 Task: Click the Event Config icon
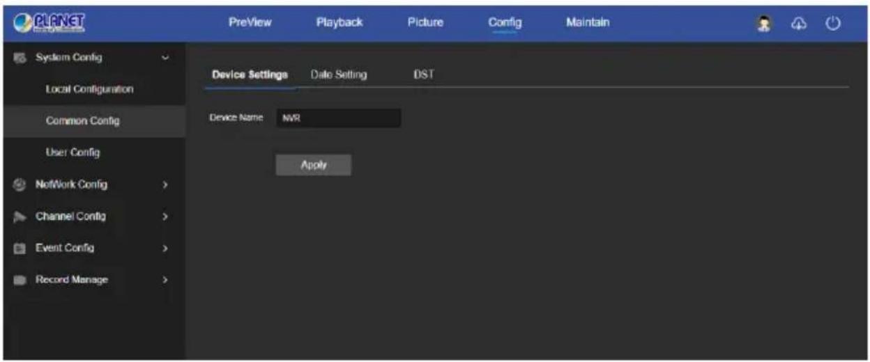tap(19, 249)
